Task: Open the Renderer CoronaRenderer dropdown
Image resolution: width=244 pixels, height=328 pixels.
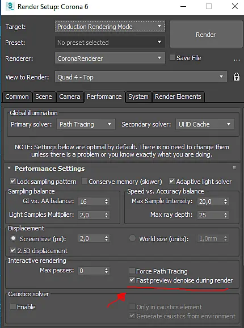Action: click(110, 58)
